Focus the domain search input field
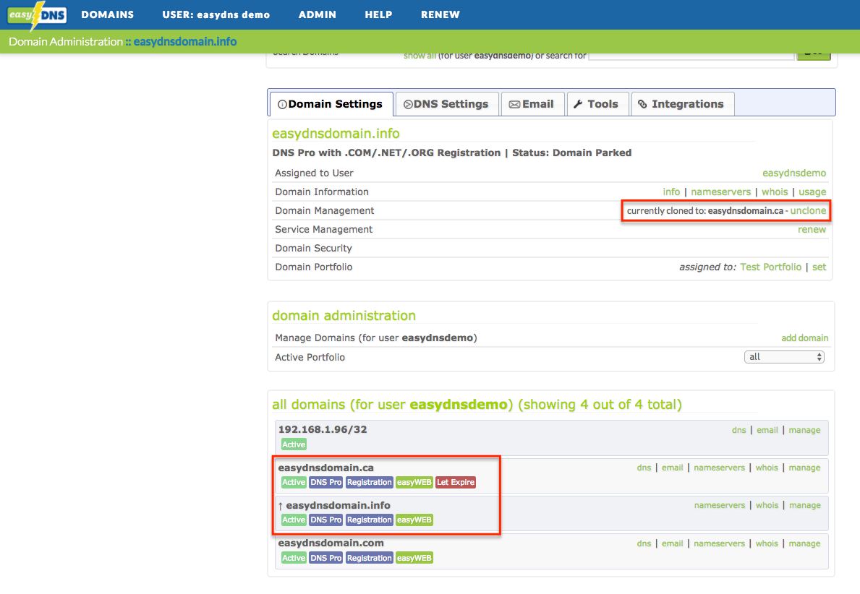 [x=691, y=56]
